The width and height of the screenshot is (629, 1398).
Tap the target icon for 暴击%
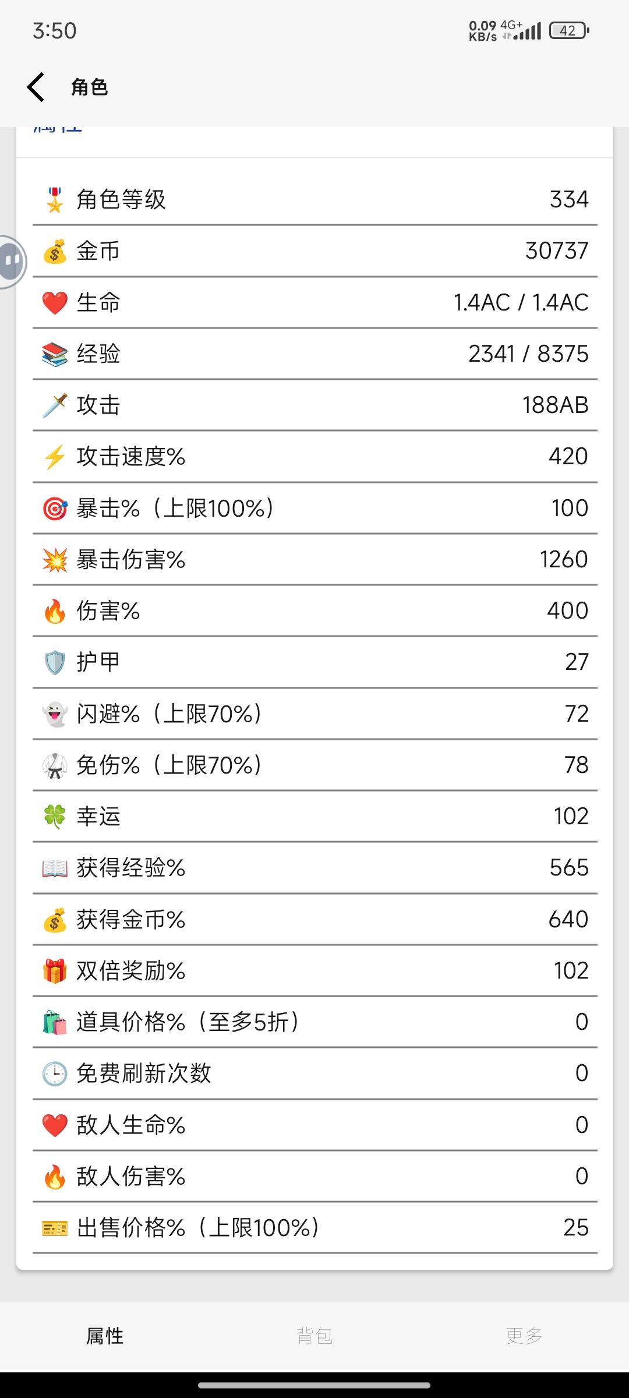pos(55,508)
